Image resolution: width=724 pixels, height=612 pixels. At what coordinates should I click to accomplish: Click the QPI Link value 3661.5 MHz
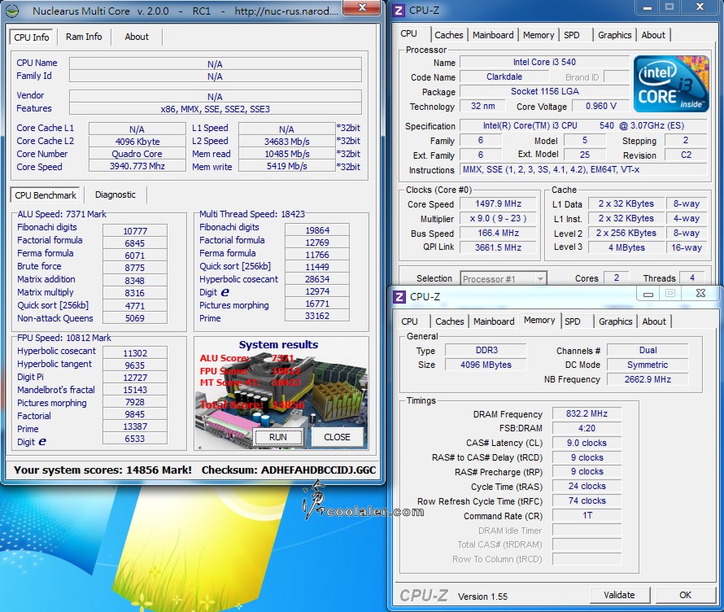coord(498,247)
